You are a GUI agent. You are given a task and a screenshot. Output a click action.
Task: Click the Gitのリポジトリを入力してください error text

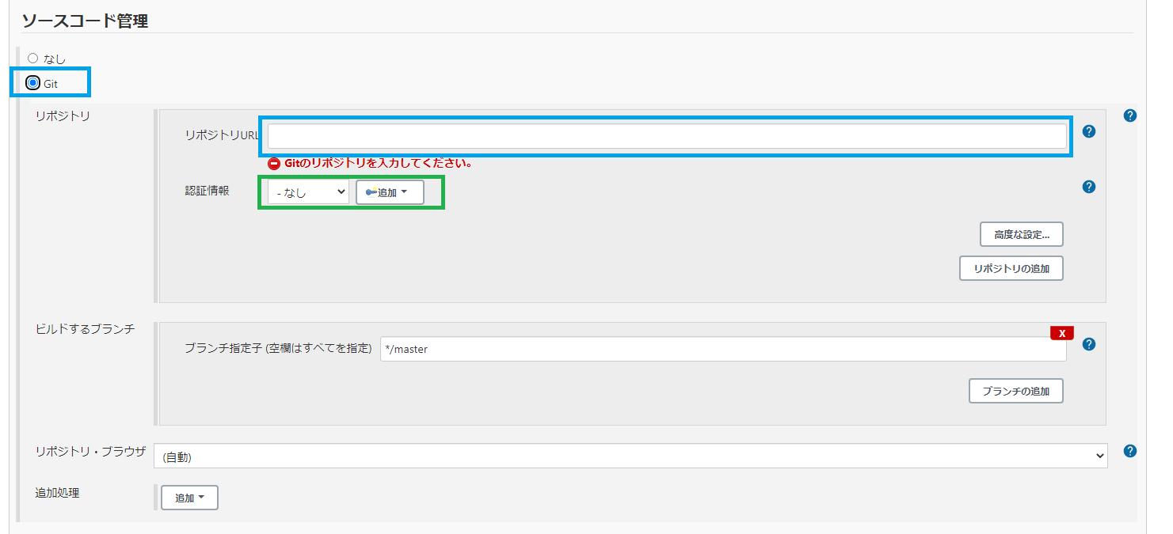[x=379, y=164]
